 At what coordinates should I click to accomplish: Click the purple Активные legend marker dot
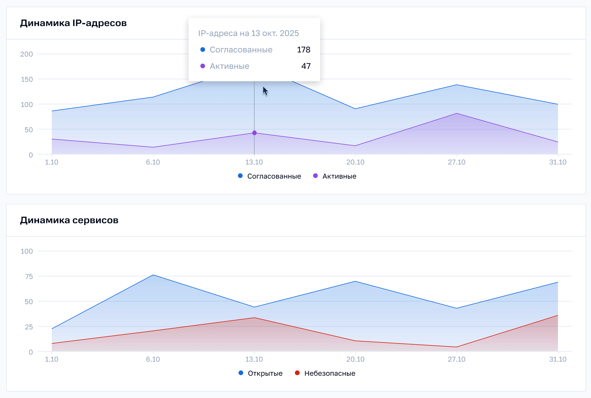315,176
